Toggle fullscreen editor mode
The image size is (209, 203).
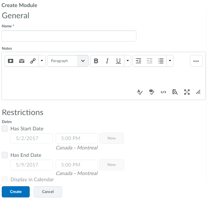pyautogui.click(x=187, y=92)
